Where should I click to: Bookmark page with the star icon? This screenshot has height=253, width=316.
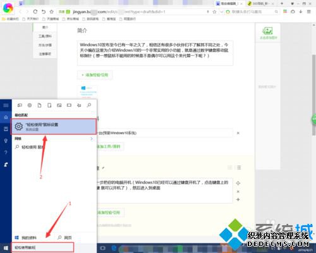52,11
